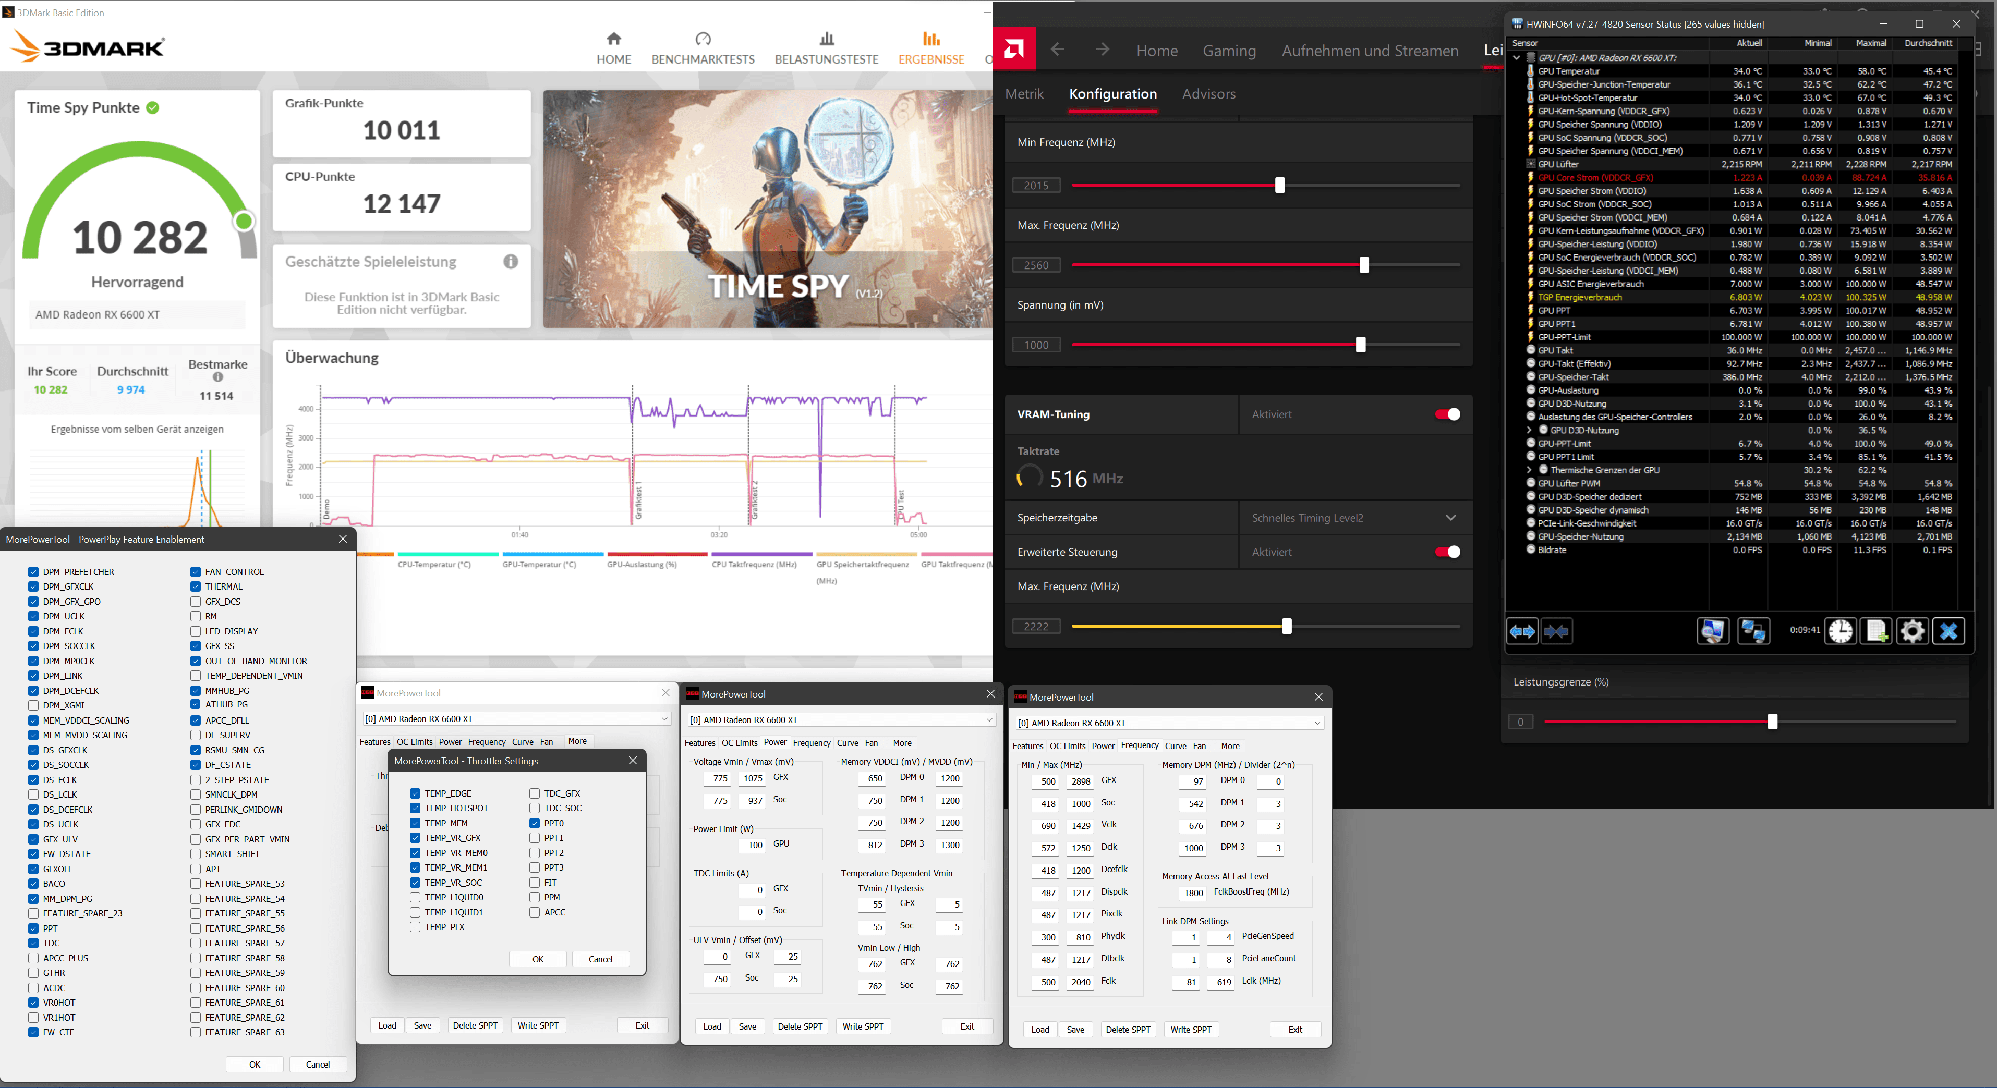Click HWiNFO title bar app icon
This screenshot has height=1088, width=1997.
click(1517, 24)
